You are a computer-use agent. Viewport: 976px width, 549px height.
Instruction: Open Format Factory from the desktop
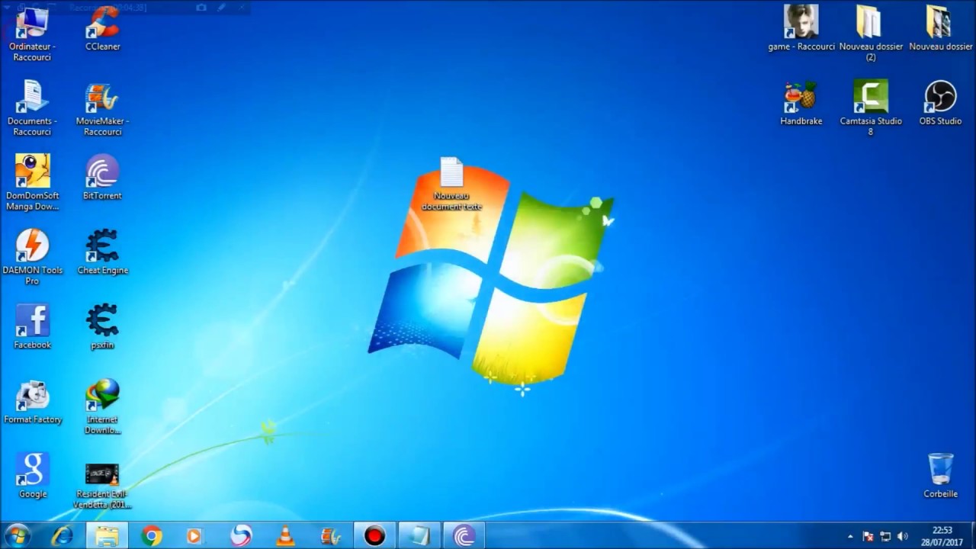(x=32, y=402)
